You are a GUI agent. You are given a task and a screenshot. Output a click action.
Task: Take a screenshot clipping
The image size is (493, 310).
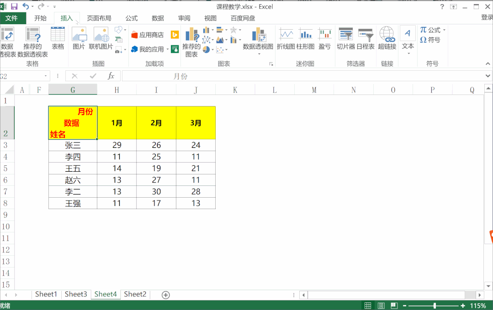(x=118, y=50)
